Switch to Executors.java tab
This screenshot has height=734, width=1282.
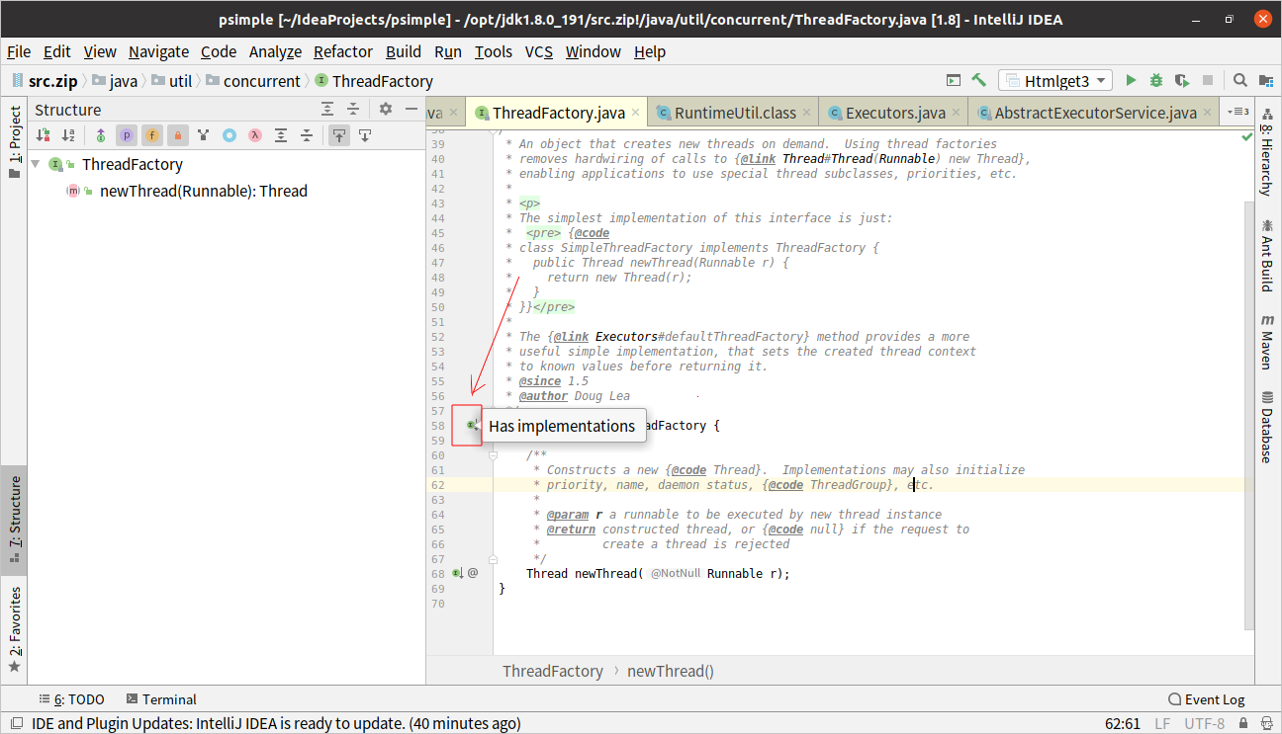pyautogui.click(x=895, y=113)
